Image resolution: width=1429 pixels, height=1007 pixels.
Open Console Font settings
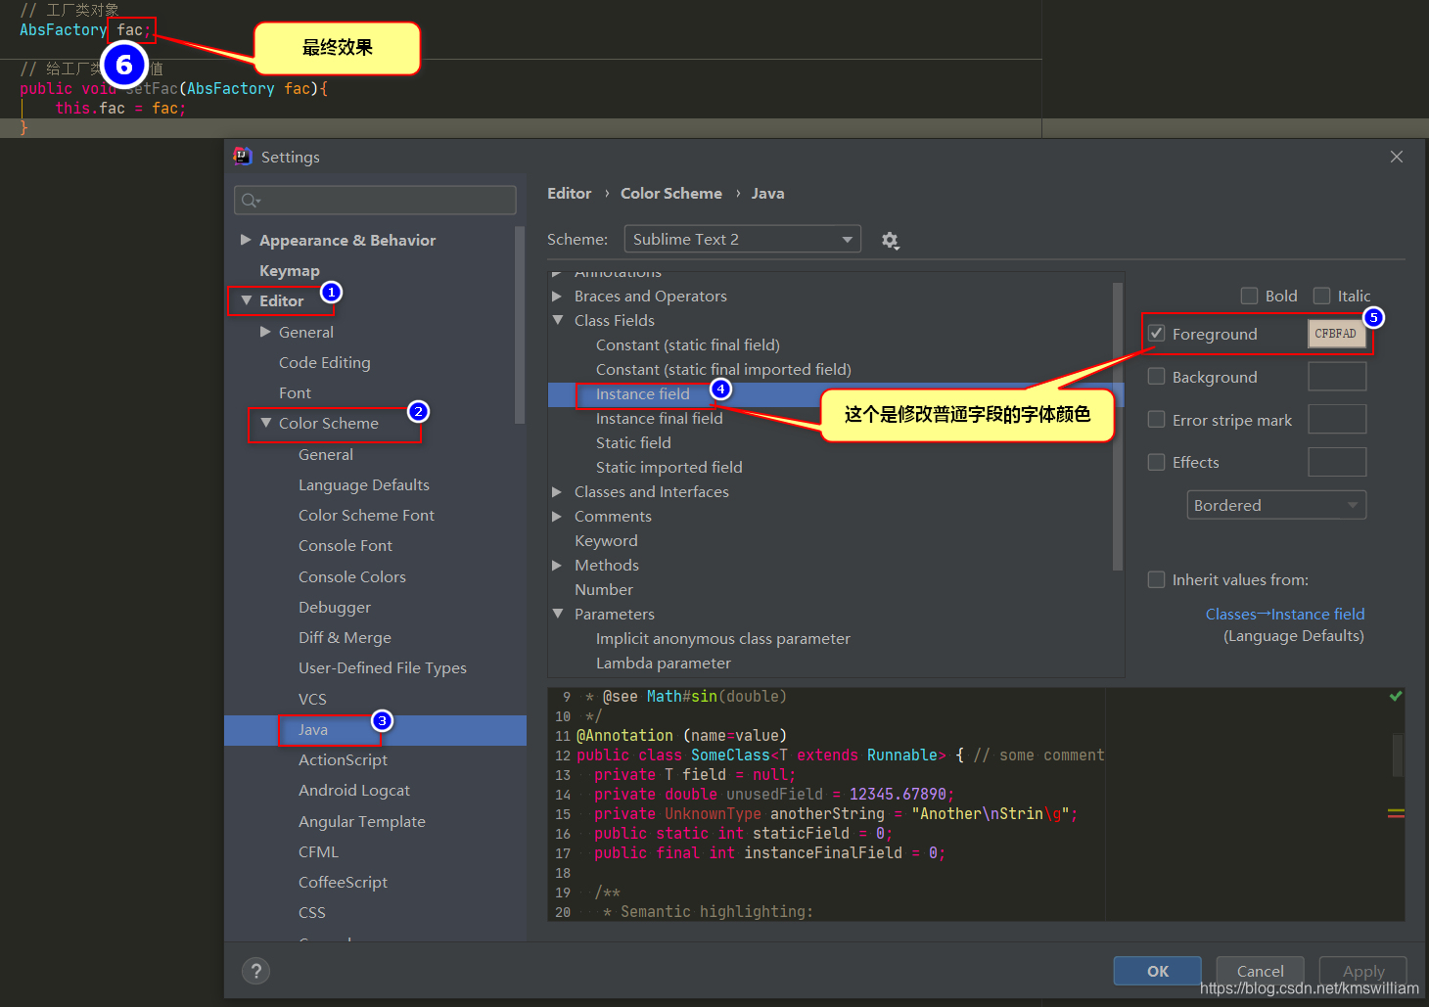click(345, 545)
